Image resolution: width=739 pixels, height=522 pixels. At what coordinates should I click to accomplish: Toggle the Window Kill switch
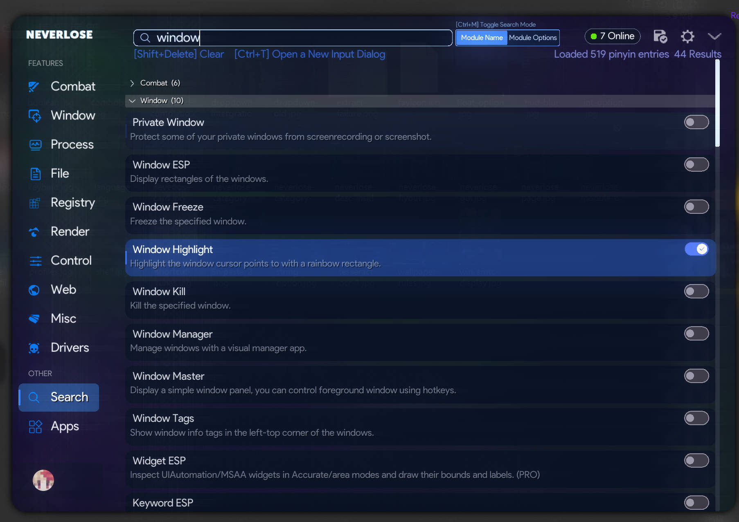pyautogui.click(x=696, y=291)
